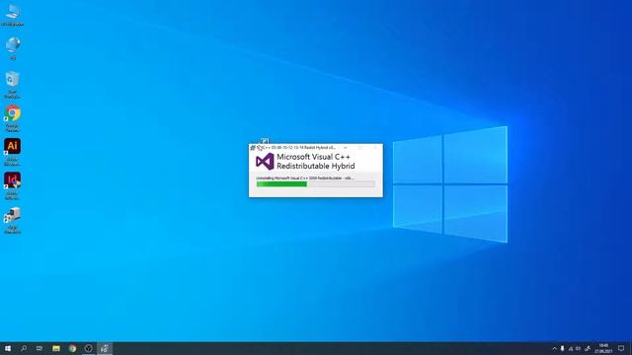Show hidden system tray icons
Screen dimensions: 632x355
554,349
